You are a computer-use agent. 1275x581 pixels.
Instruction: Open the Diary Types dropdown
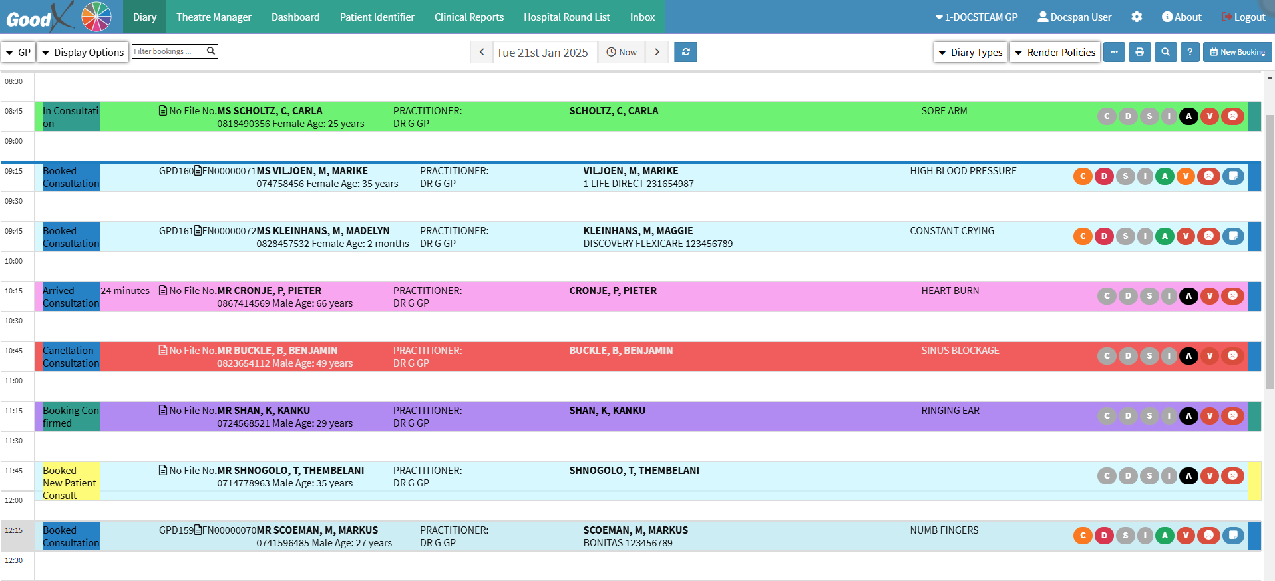click(x=970, y=52)
